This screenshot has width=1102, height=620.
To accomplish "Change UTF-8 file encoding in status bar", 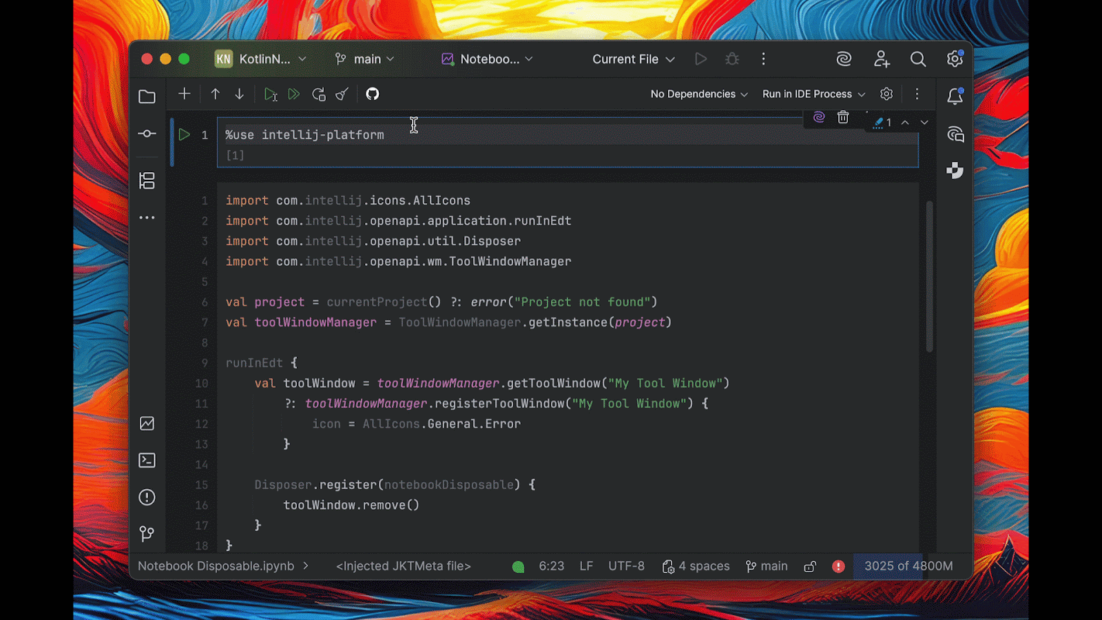I will (x=626, y=566).
